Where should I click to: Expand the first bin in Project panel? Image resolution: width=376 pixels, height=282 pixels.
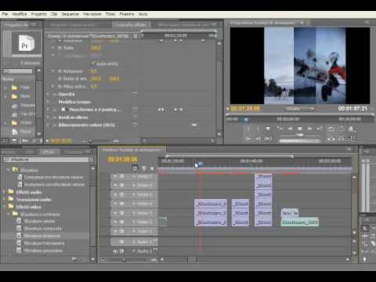5,88
